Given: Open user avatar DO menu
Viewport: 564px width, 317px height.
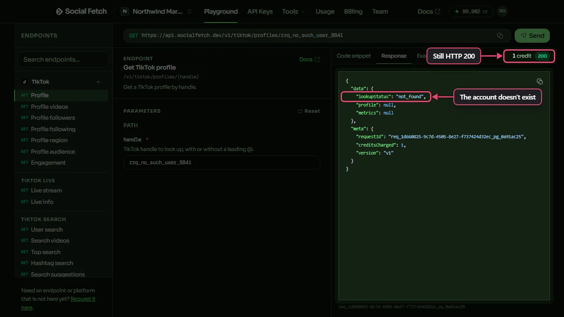Looking at the screenshot, I should coord(502,11).
